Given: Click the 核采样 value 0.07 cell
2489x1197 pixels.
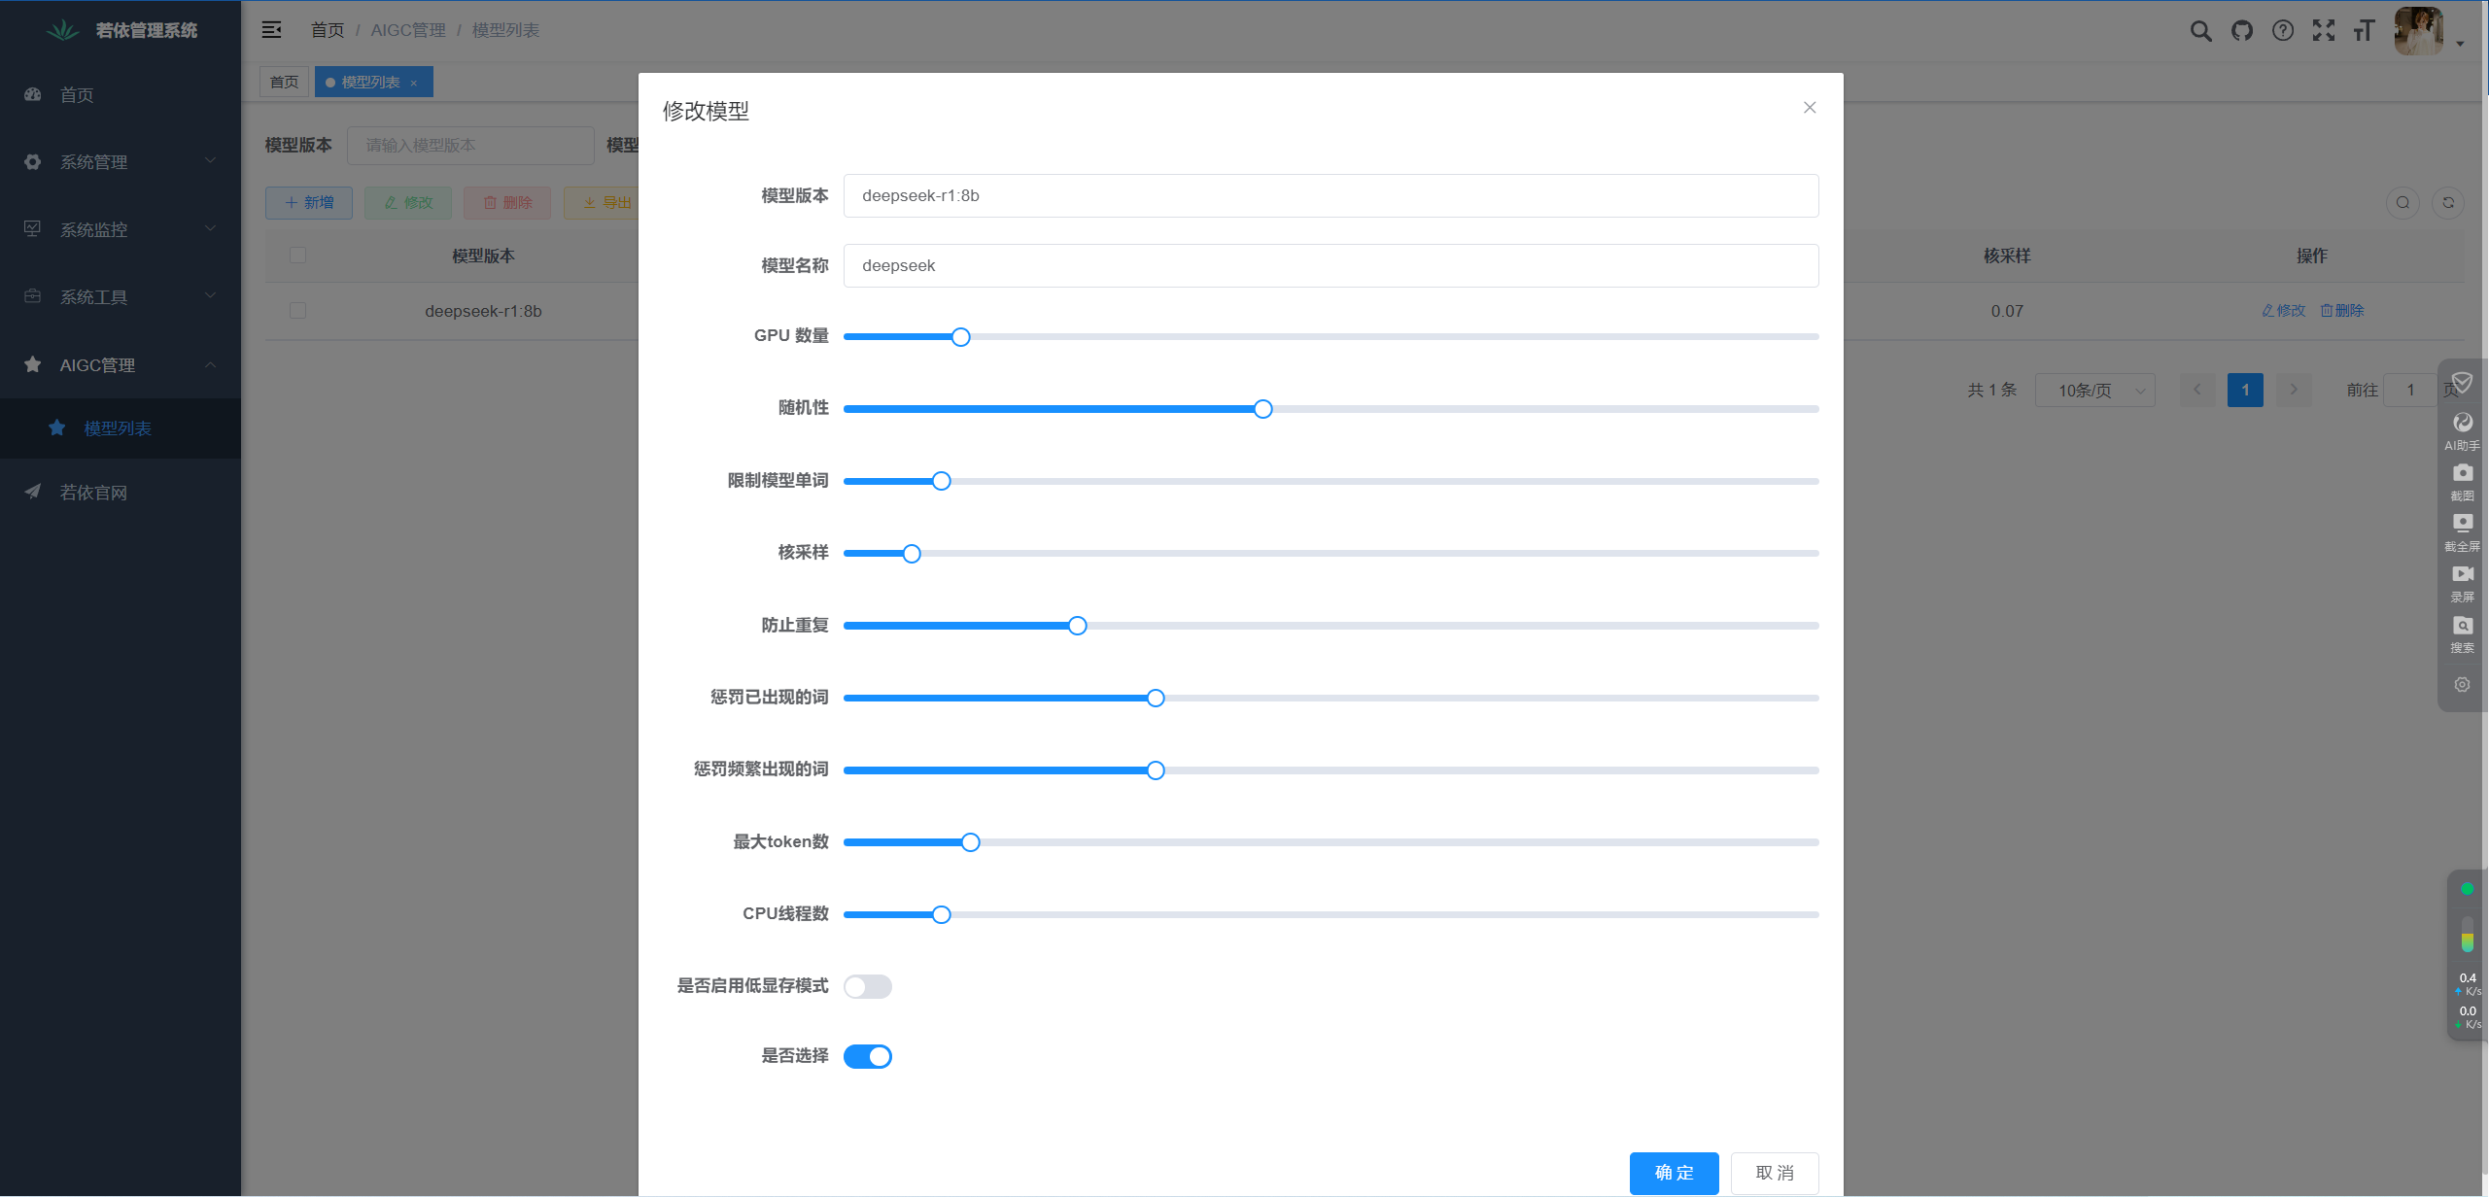Looking at the screenshot, I should (2007, 311).
